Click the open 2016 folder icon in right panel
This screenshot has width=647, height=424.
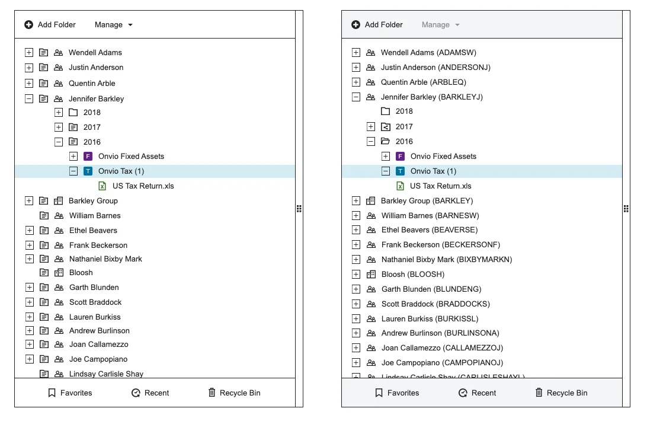pyautogui.click(x=385, y=142)
